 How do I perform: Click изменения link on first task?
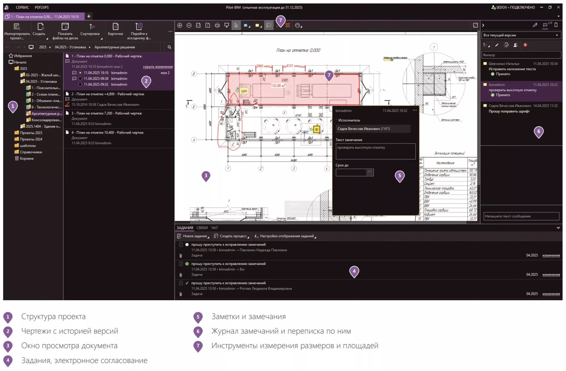(551, 255)
